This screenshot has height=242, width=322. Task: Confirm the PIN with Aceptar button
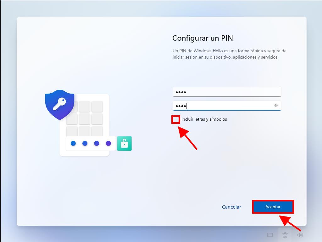point(273,207)
